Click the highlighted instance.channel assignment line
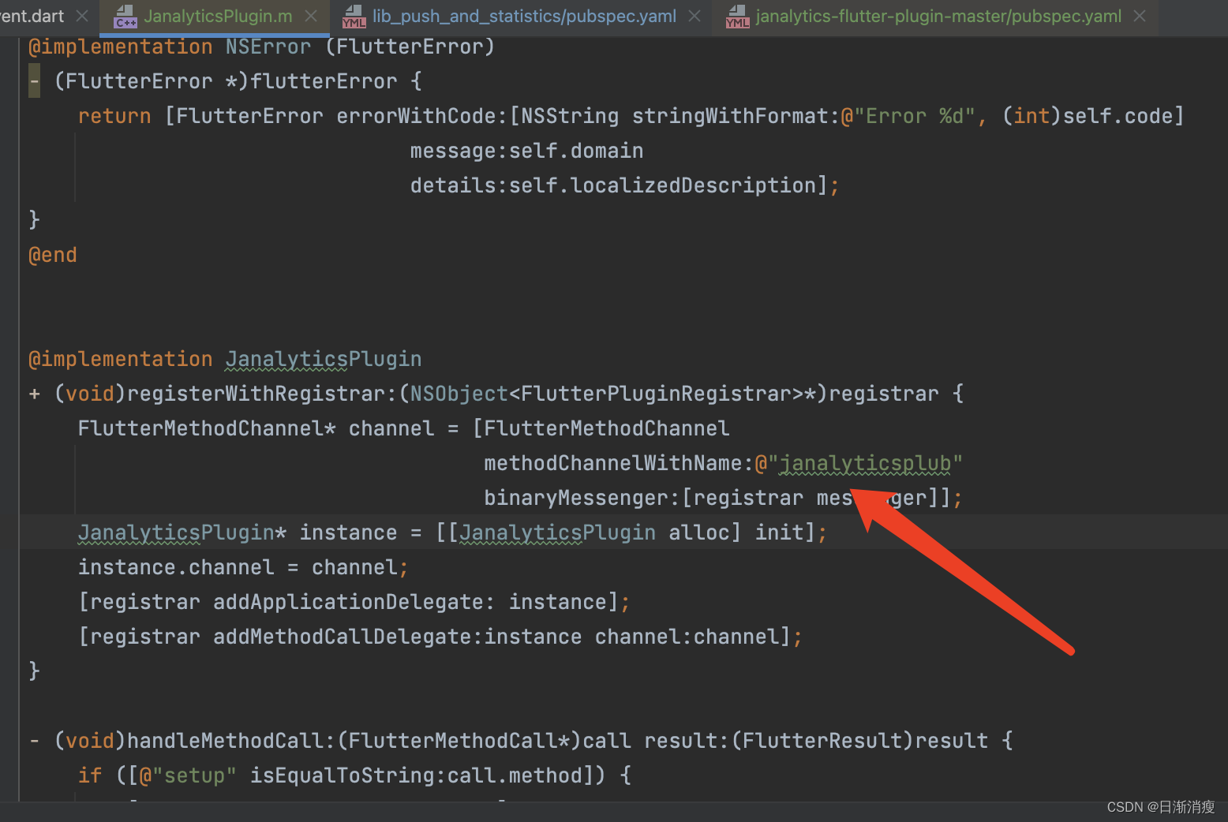This screenshot has height=822, width=1228. coord(237,566)
